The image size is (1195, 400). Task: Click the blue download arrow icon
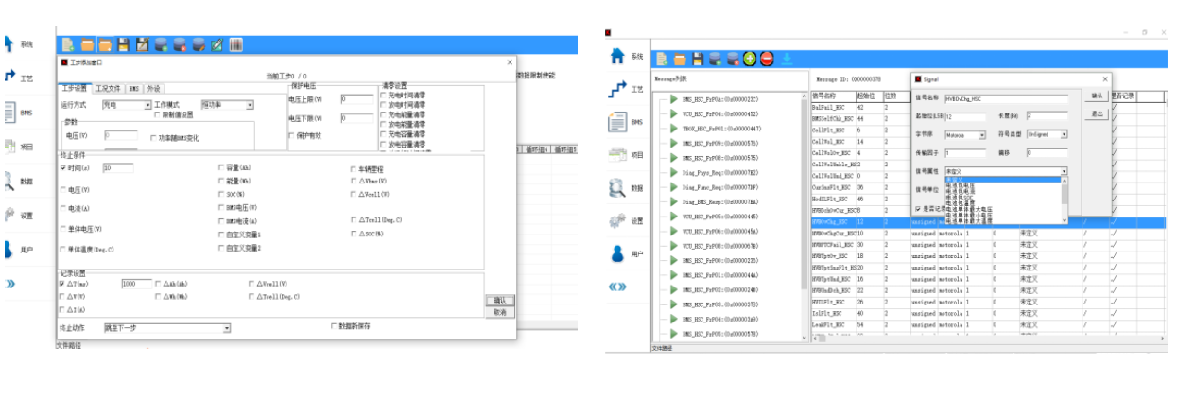tap(786, 59)
